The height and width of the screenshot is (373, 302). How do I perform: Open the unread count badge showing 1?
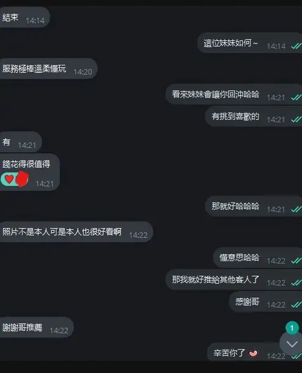(x=292, y=328)
